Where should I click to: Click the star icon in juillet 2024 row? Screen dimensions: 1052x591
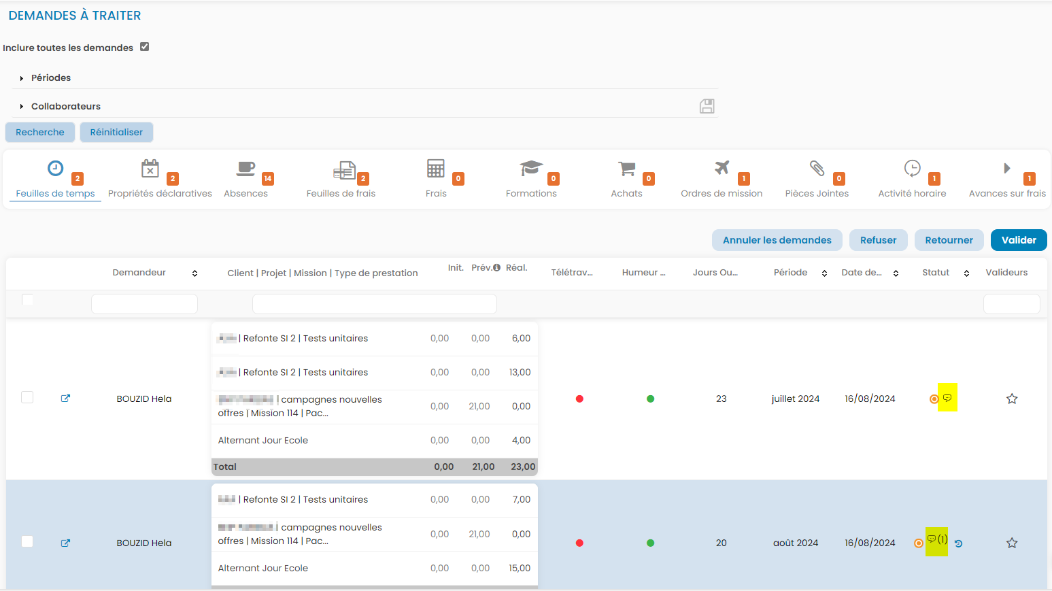pos(1011,399)
